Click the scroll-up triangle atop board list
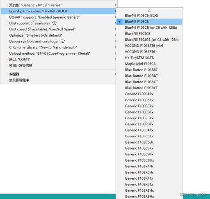The image size is (210, 199). [x=149, y=11]
